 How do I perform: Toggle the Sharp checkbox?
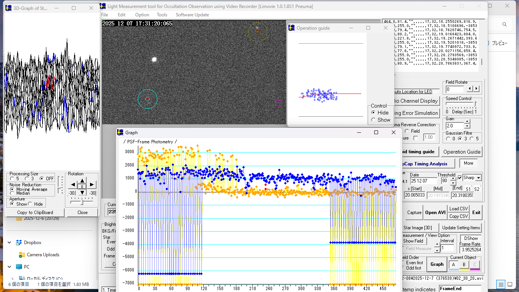[x=460, y=178]
